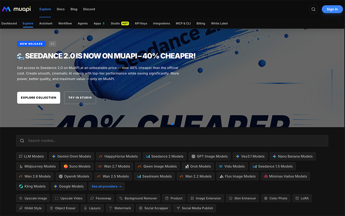Select the Wan 2.7 Models chip

coord(114,166)
